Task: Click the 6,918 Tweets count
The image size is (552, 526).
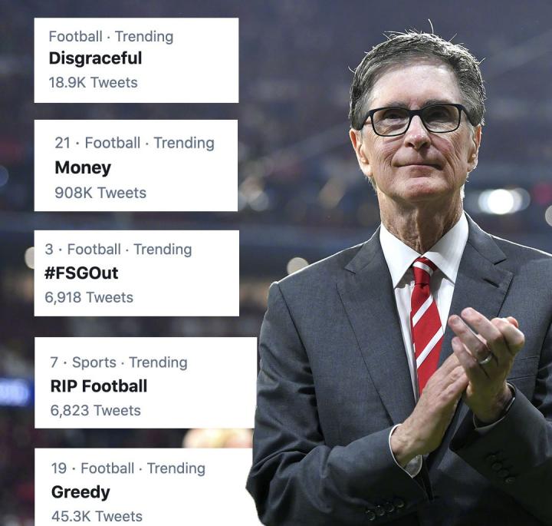Action: (89, 297)
